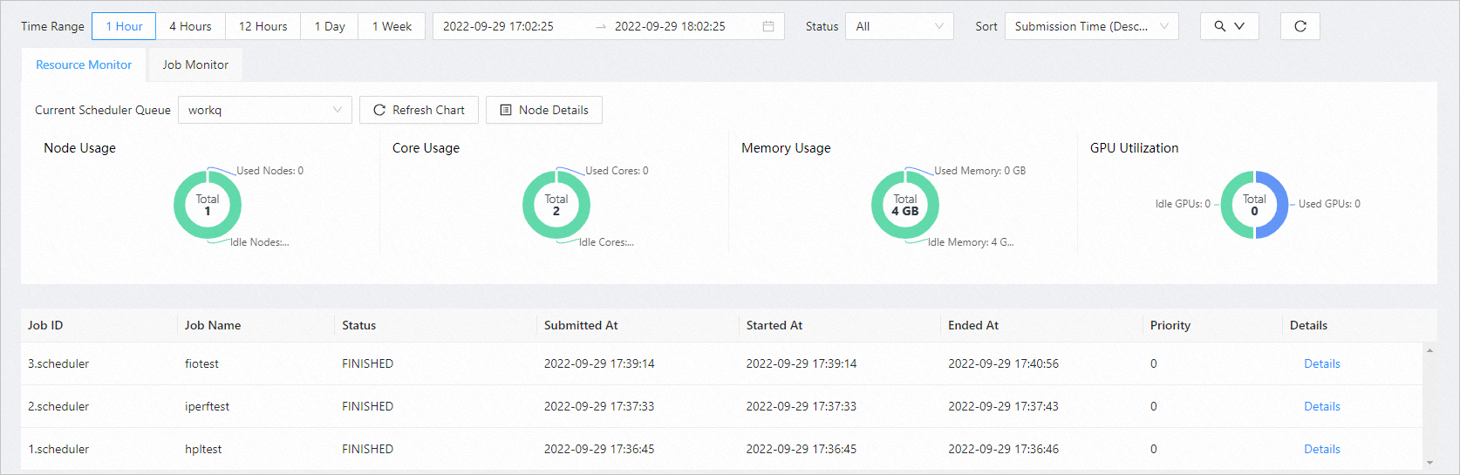1460x475 pixels.
Task: Click FINISHED status of fiotest row
Action: click(x=367, y=363)
